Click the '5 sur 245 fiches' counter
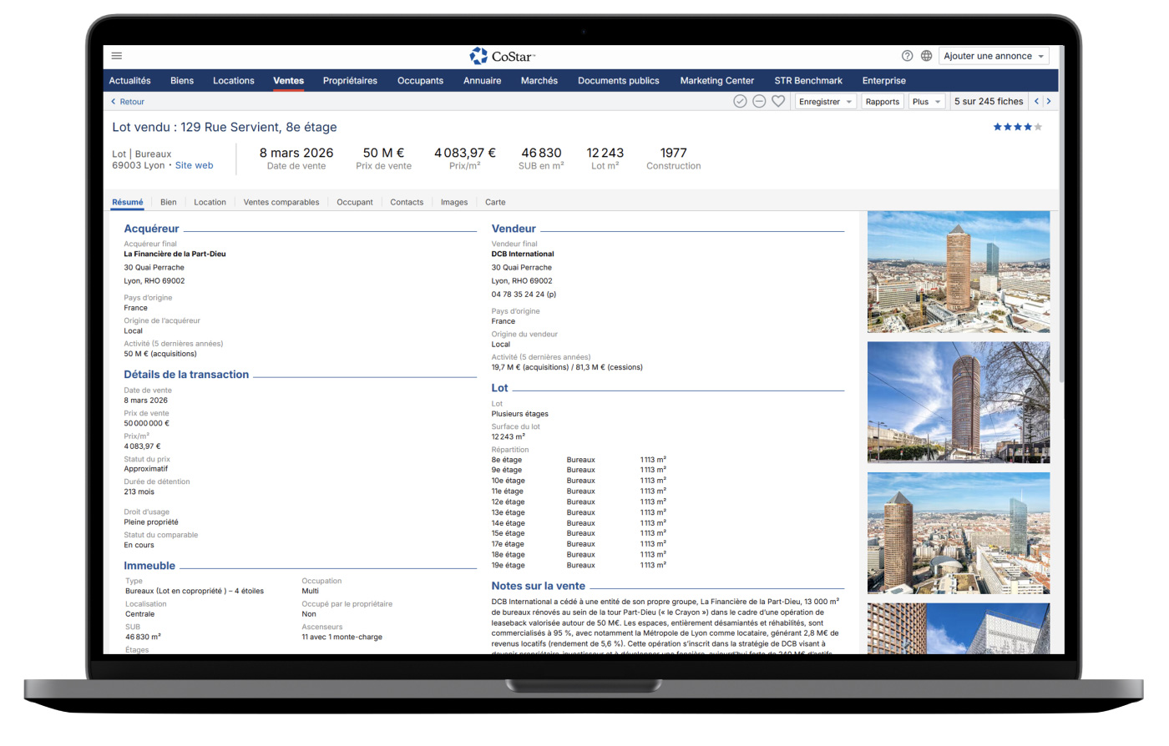The width and height of the screenshot is (1169, 746). 989,102
